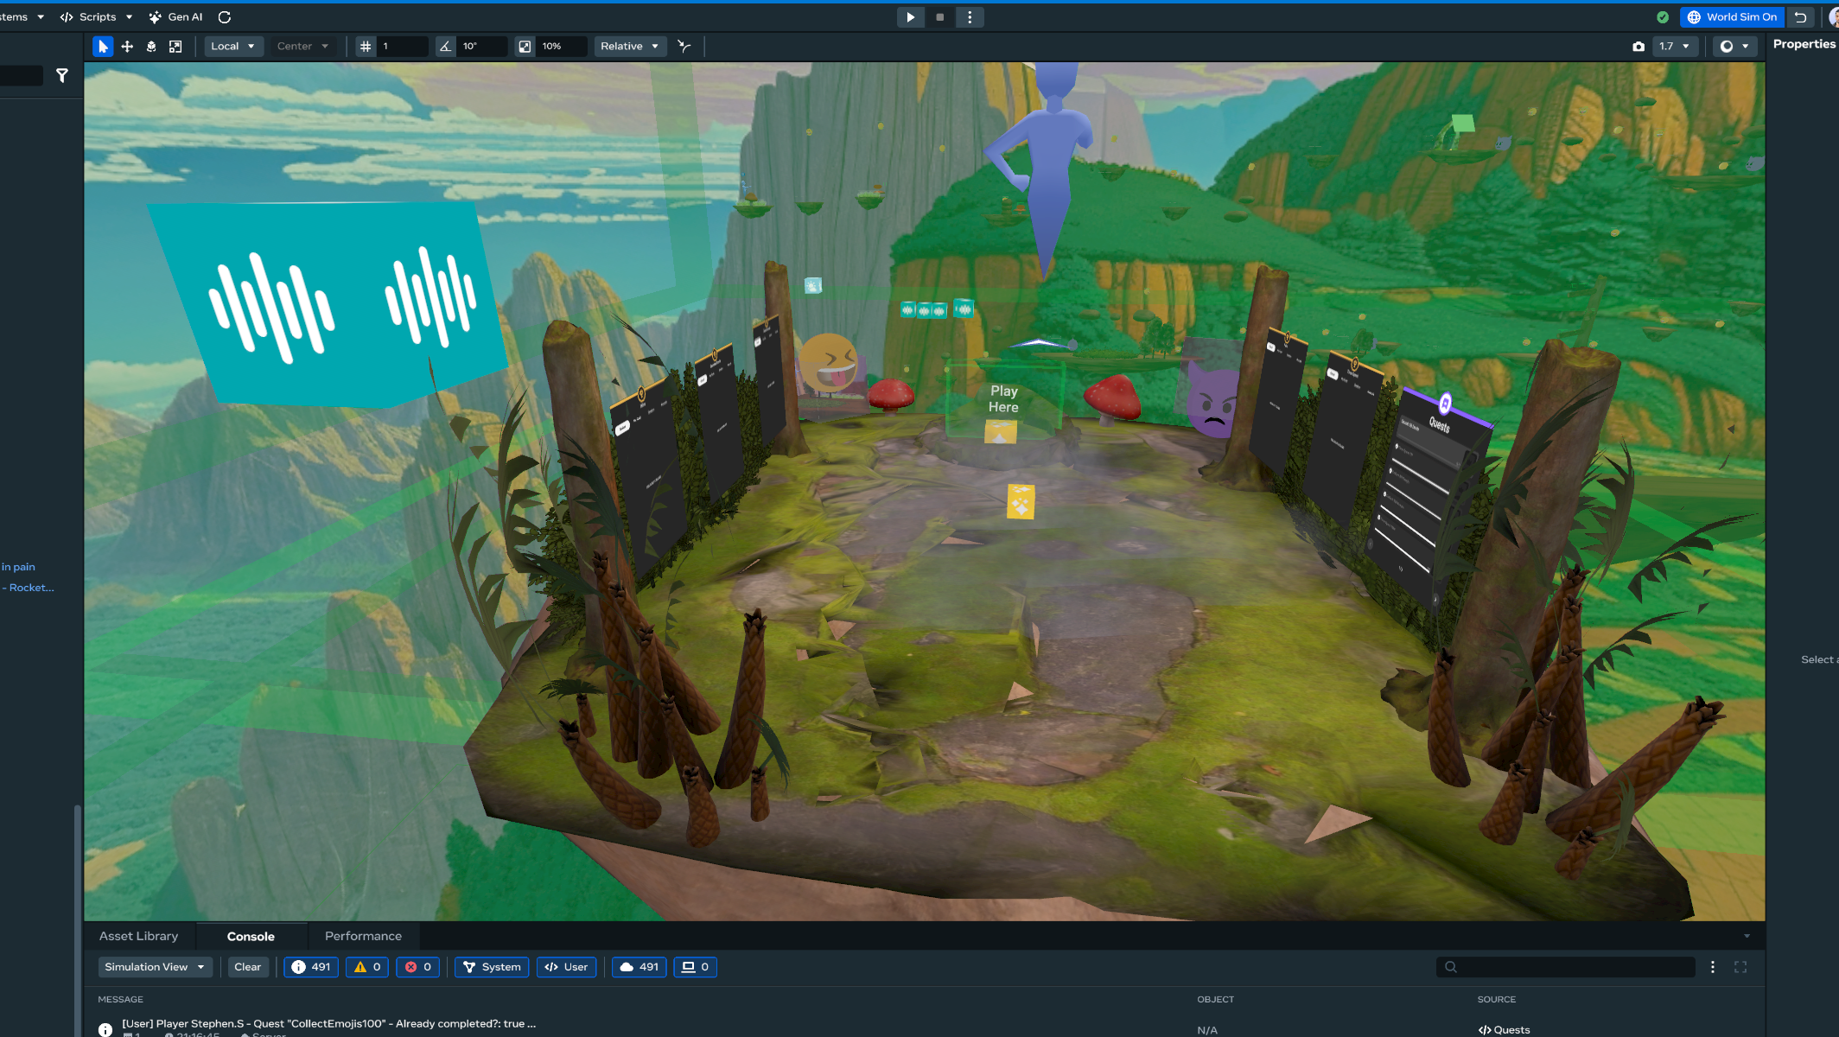
Task: Expand the Relative snapping dropdown
Action: point(630,47)
